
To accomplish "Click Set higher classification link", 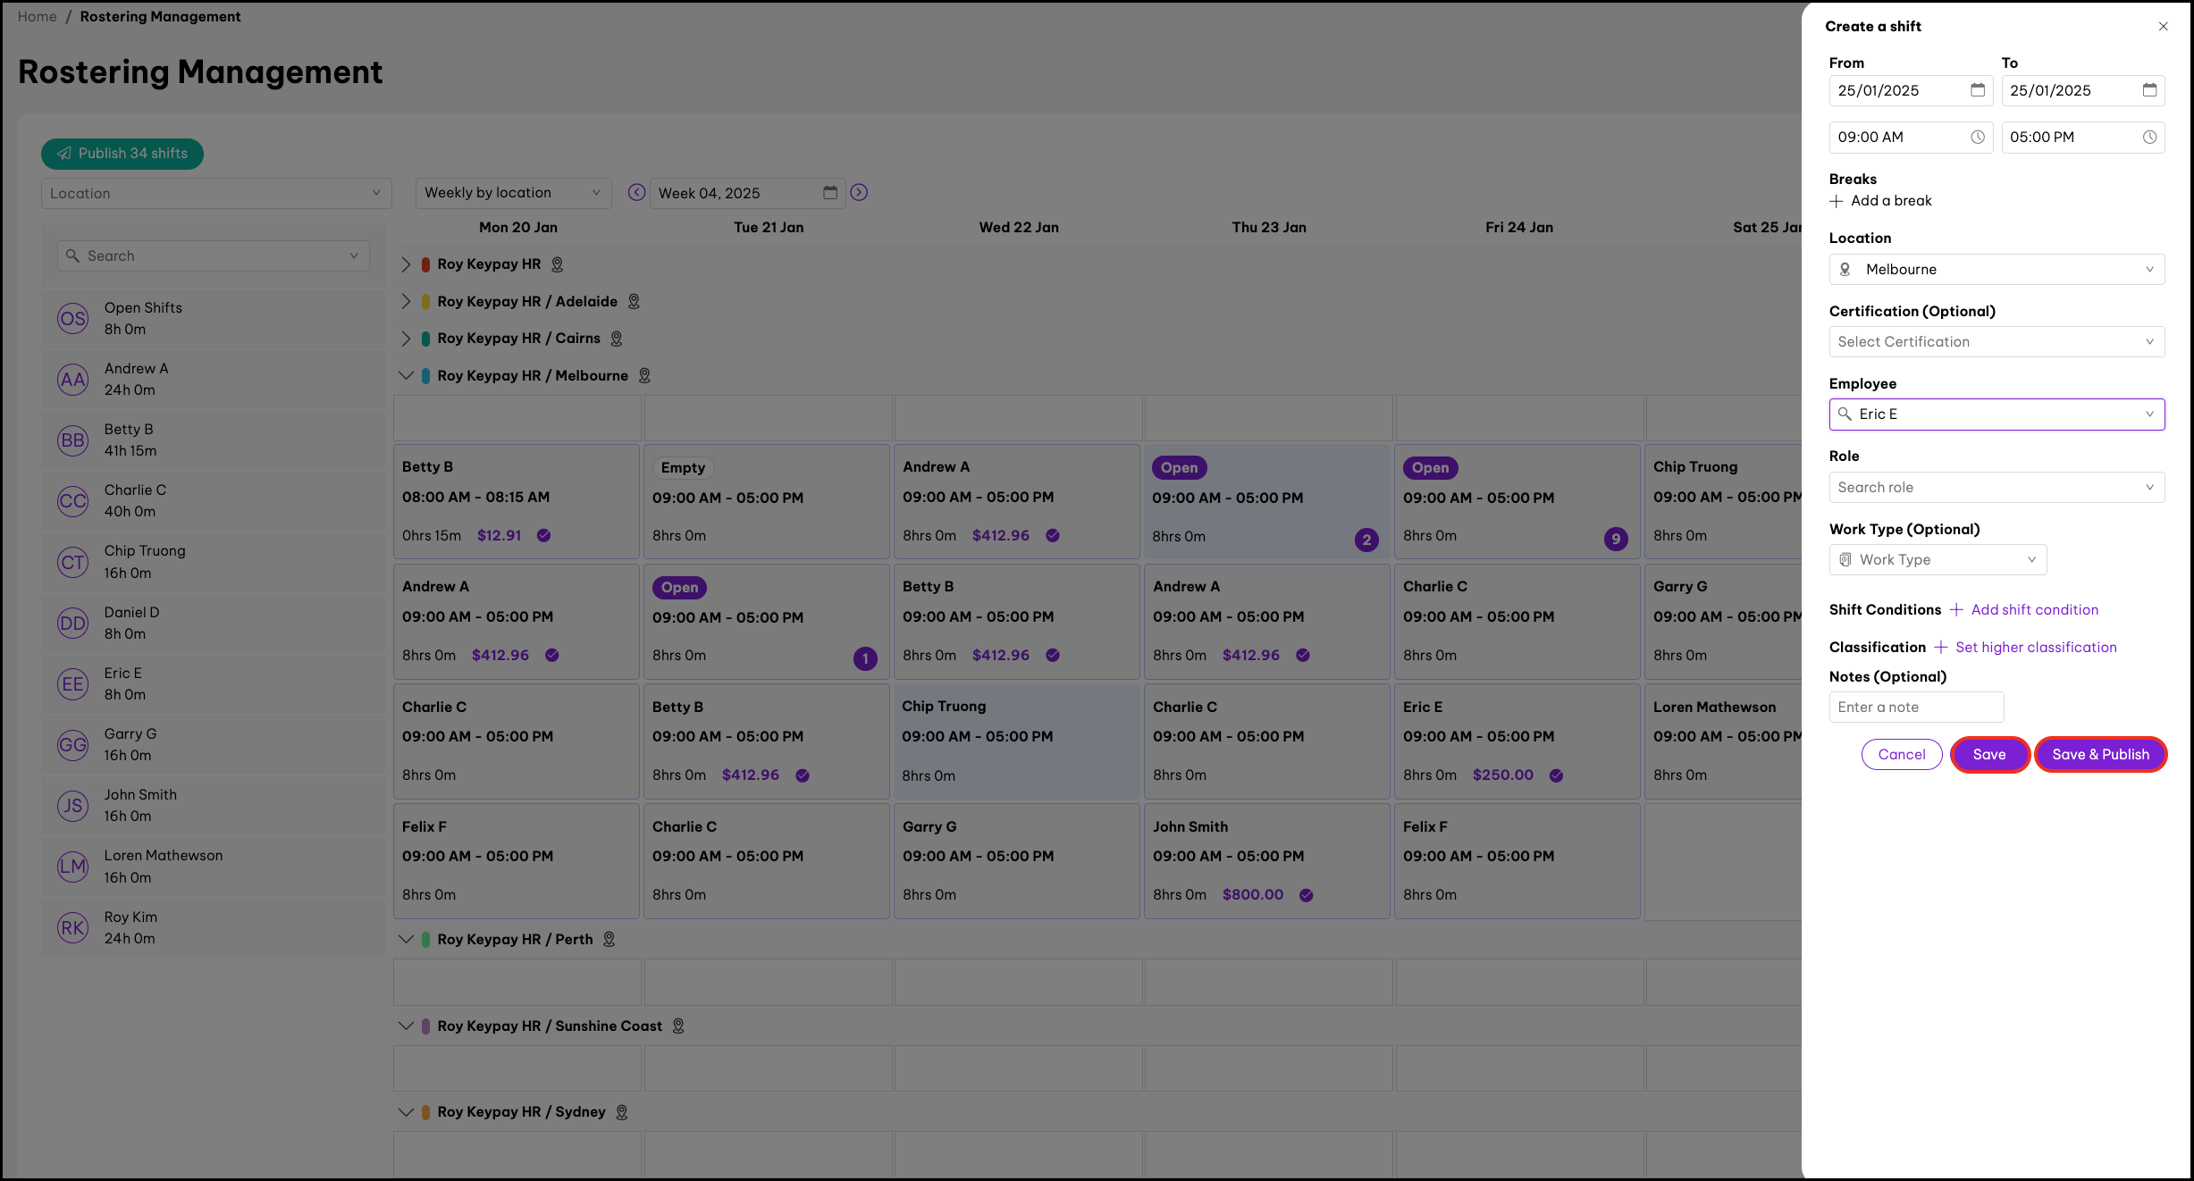I will pyautogui.click(x=2036, y=648).
